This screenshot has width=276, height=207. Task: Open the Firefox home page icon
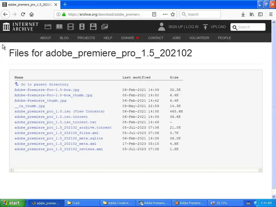[32, 14]
